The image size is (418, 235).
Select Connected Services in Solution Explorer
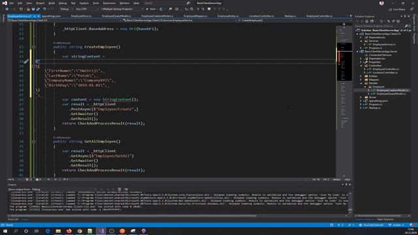[380, 55]
